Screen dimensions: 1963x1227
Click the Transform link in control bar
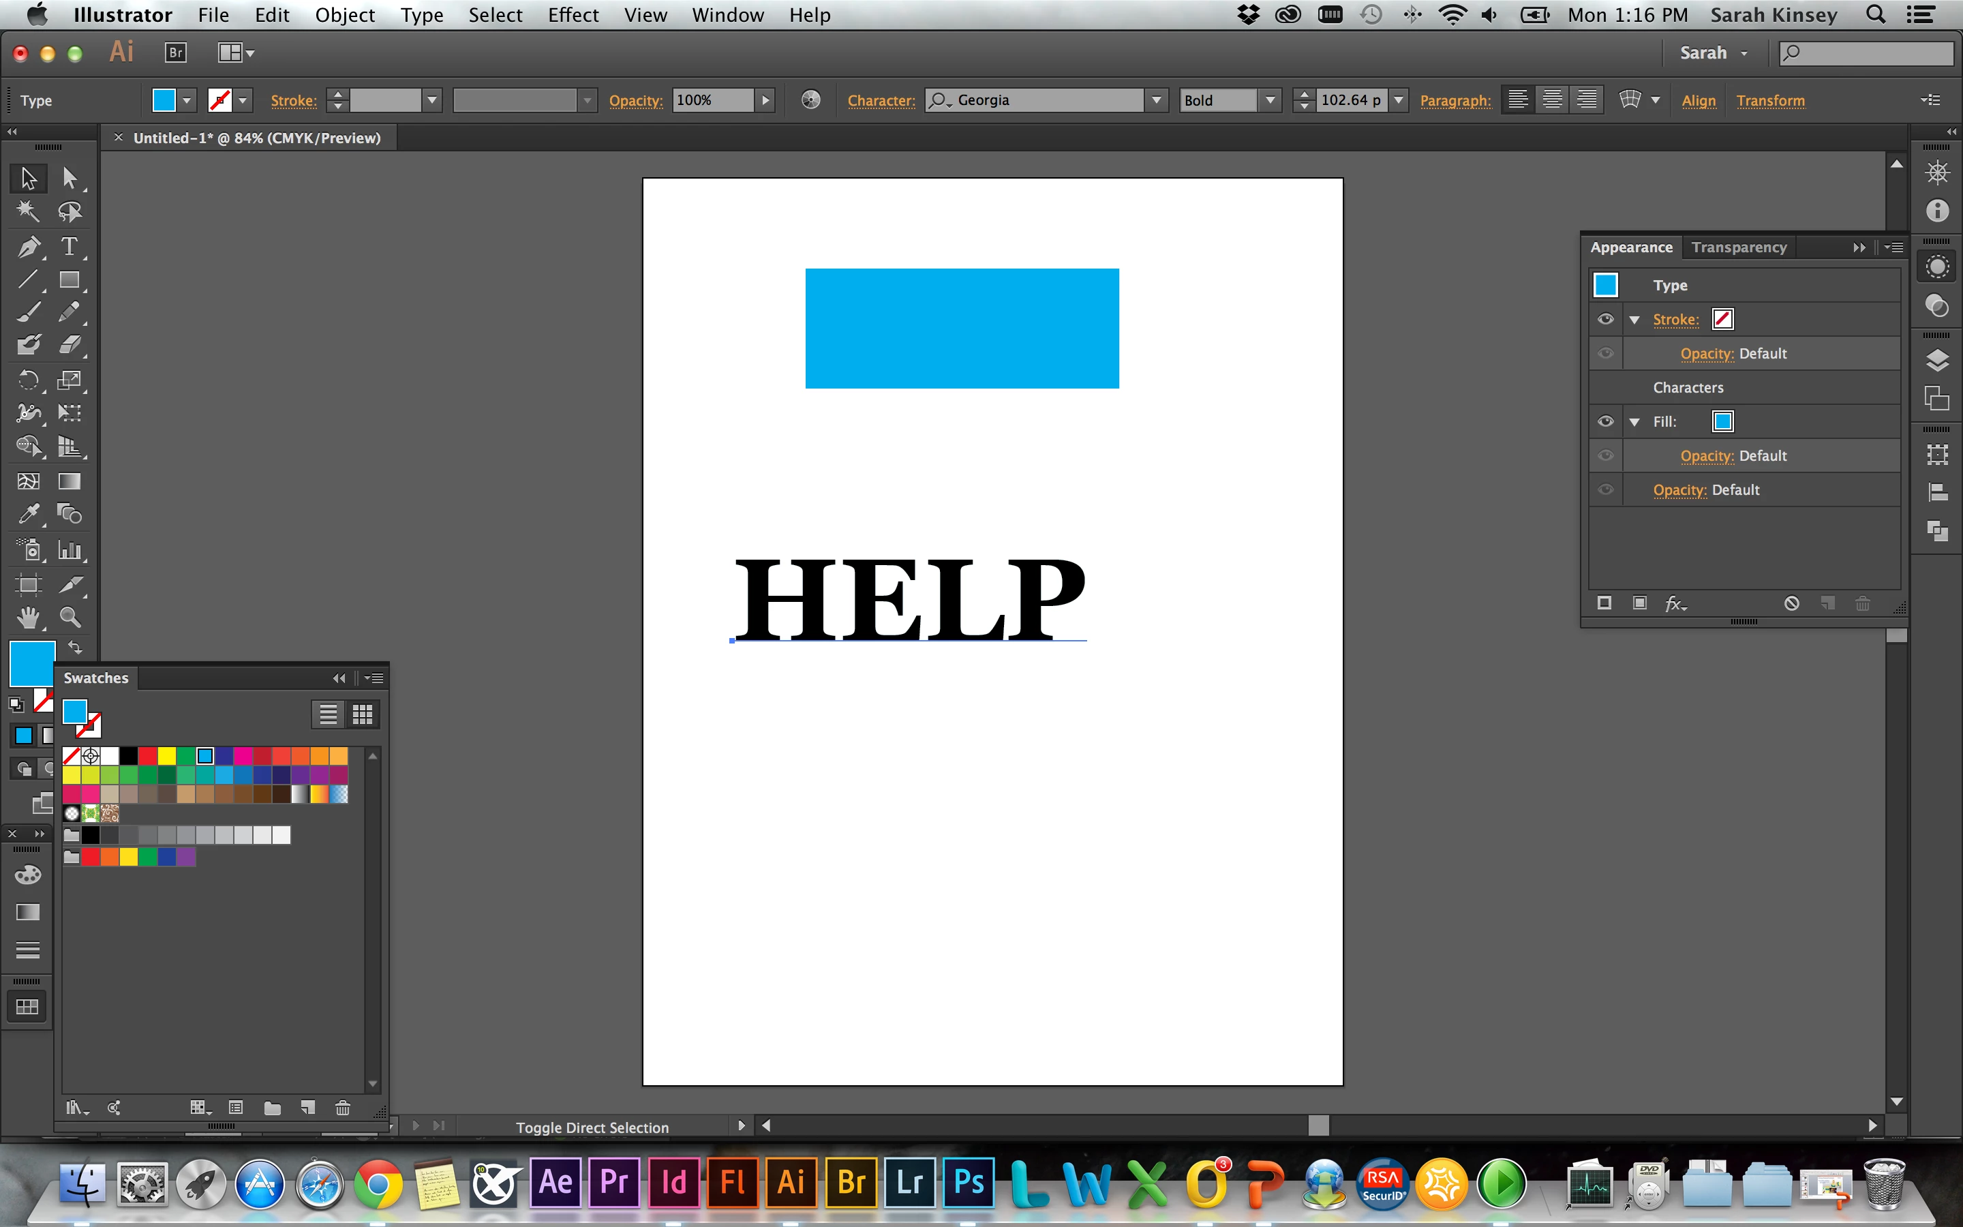pos(1770,101)
